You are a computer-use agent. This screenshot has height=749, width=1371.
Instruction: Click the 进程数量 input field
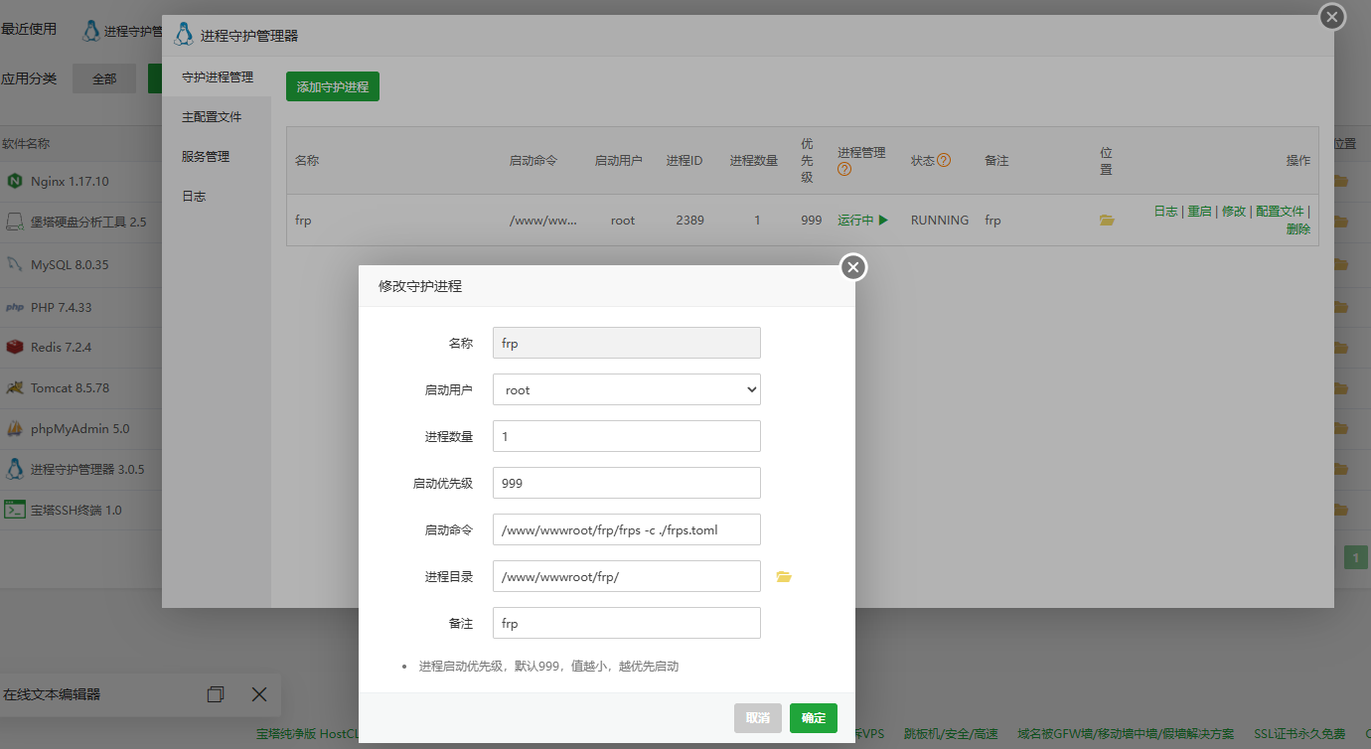click(x=627, y=436)
